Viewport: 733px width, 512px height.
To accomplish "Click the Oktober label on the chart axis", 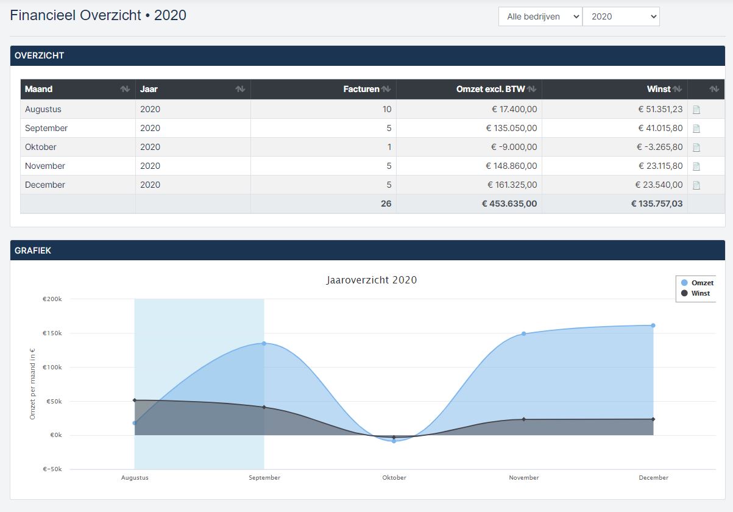I will (x=394, y=478).
